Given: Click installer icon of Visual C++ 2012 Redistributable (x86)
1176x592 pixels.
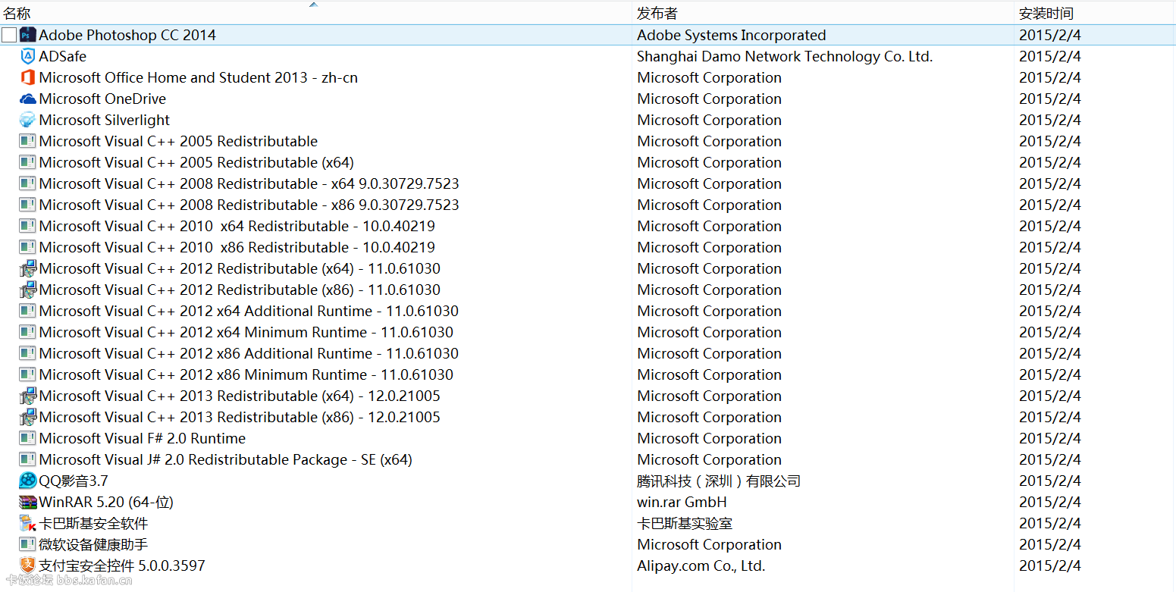Looking at the screenshot, I should point(28,290).
